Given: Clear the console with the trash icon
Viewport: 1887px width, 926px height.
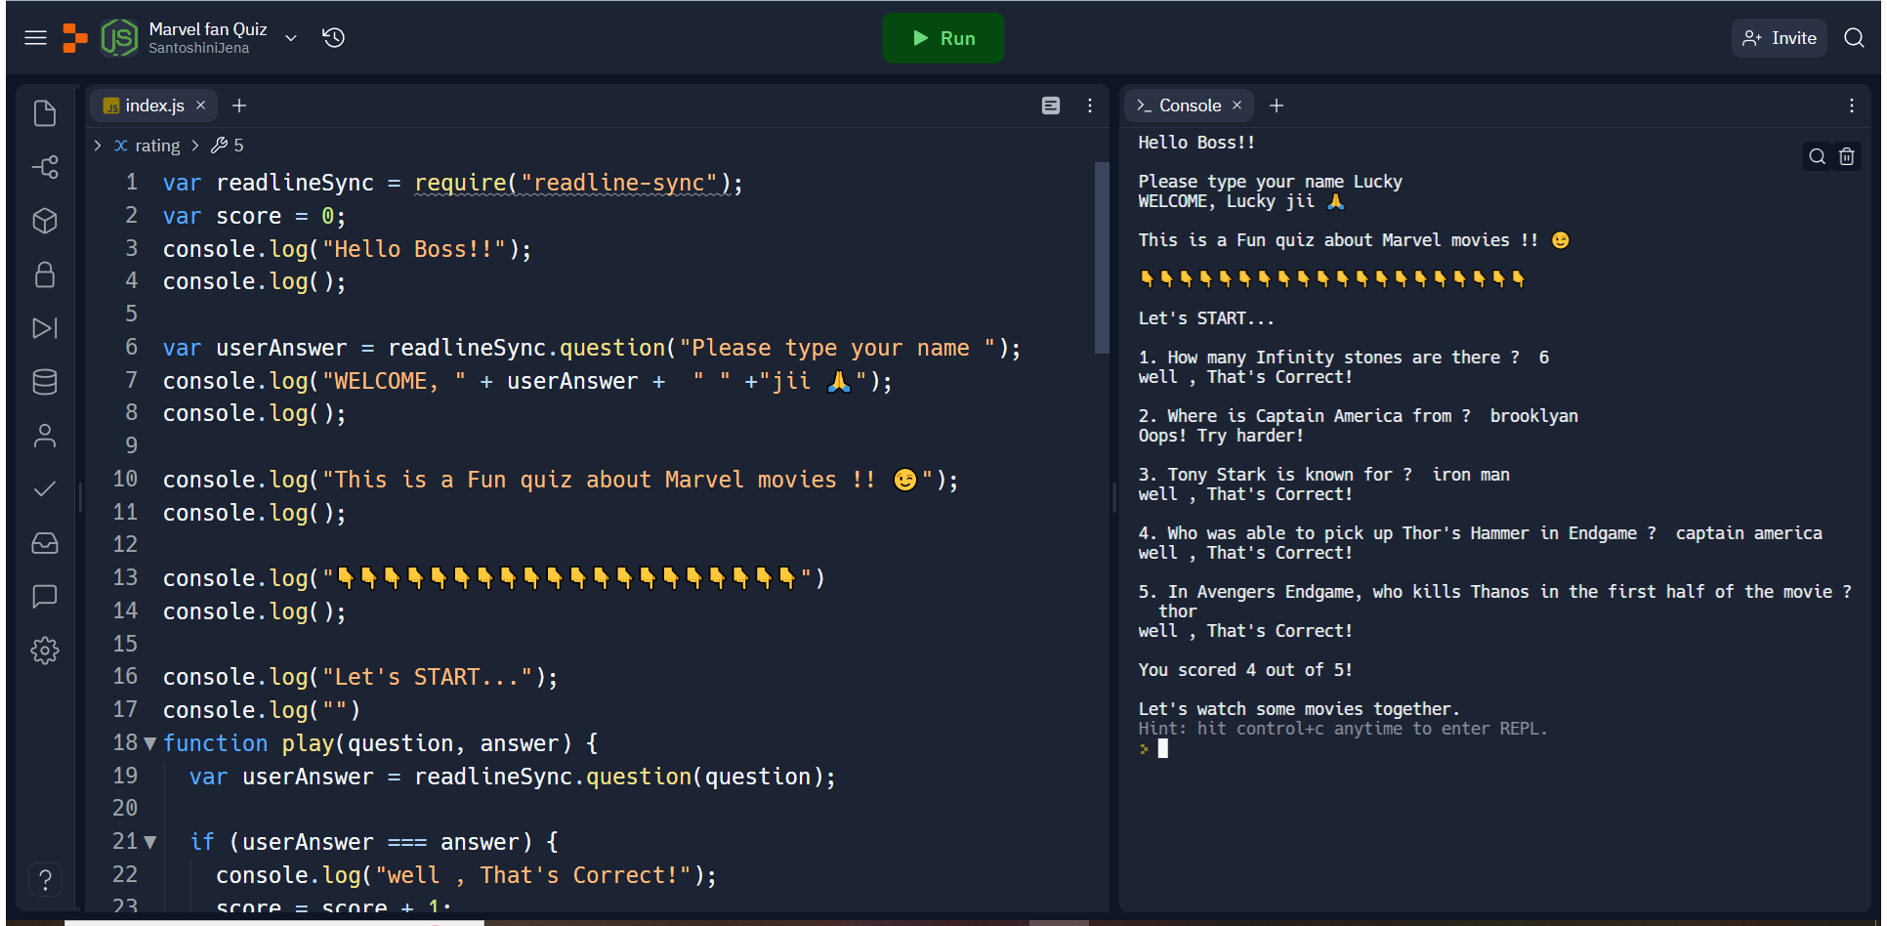Looking at the screenshot, I should click(1846, 156).
